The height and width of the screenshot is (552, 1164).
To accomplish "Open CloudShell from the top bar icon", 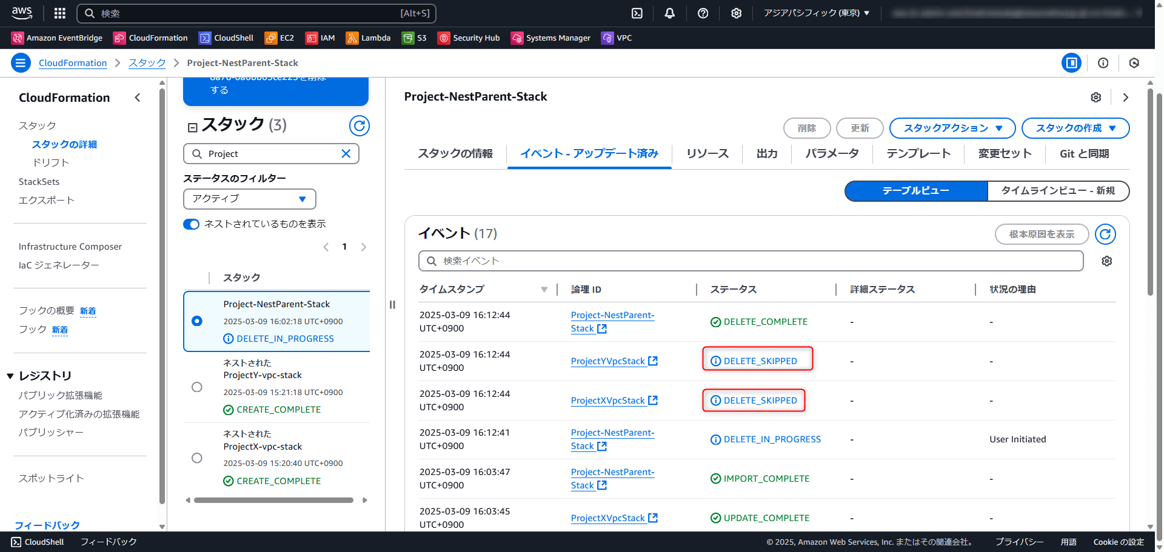I will (637, 13).
